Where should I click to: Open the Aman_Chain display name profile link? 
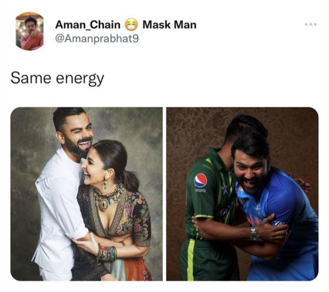[88, 25]
